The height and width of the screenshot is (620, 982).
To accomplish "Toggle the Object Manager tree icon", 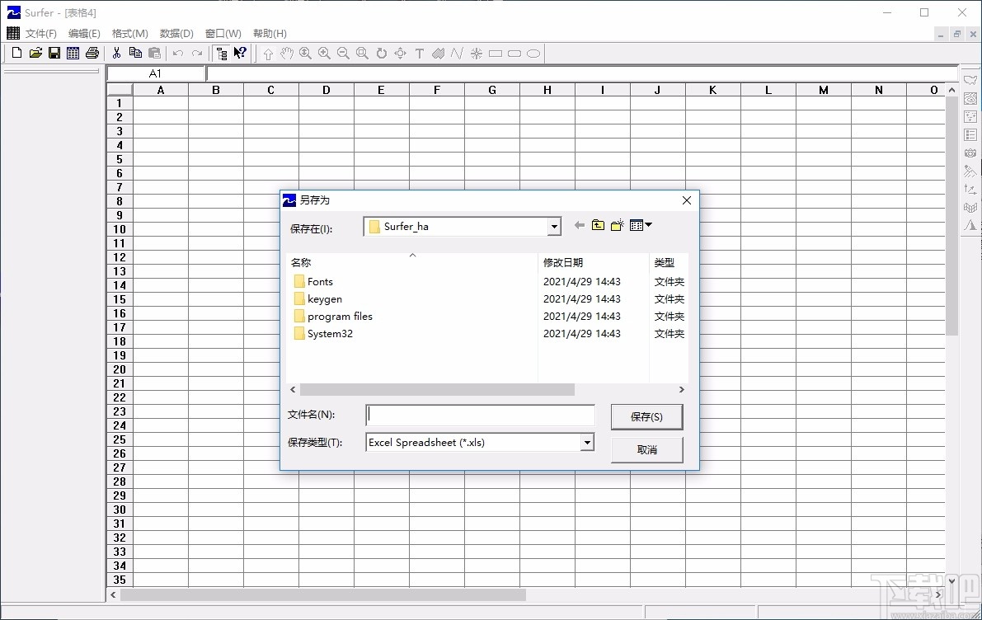I will (x=221, y=54).
